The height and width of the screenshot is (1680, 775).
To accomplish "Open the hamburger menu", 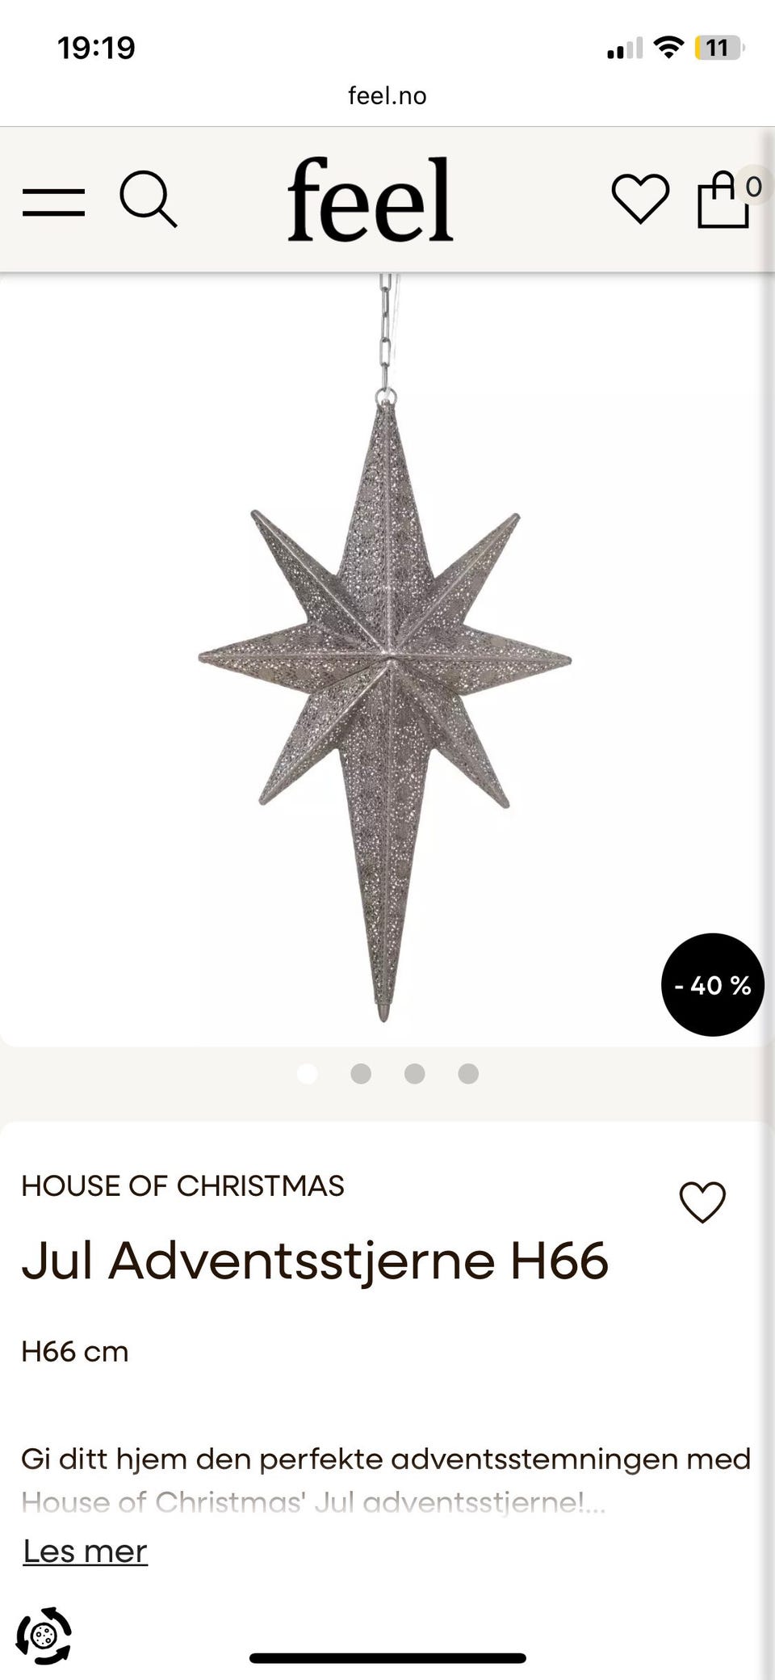I will [x=53, y=201].
